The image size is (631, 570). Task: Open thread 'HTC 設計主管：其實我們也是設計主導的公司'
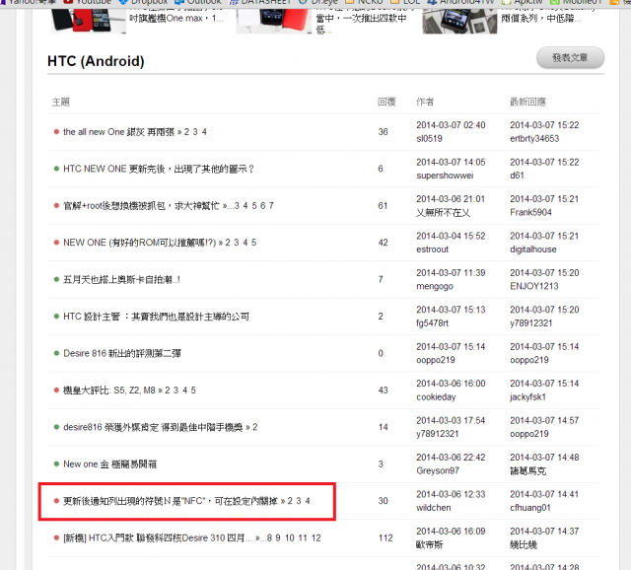click(156, 317)
